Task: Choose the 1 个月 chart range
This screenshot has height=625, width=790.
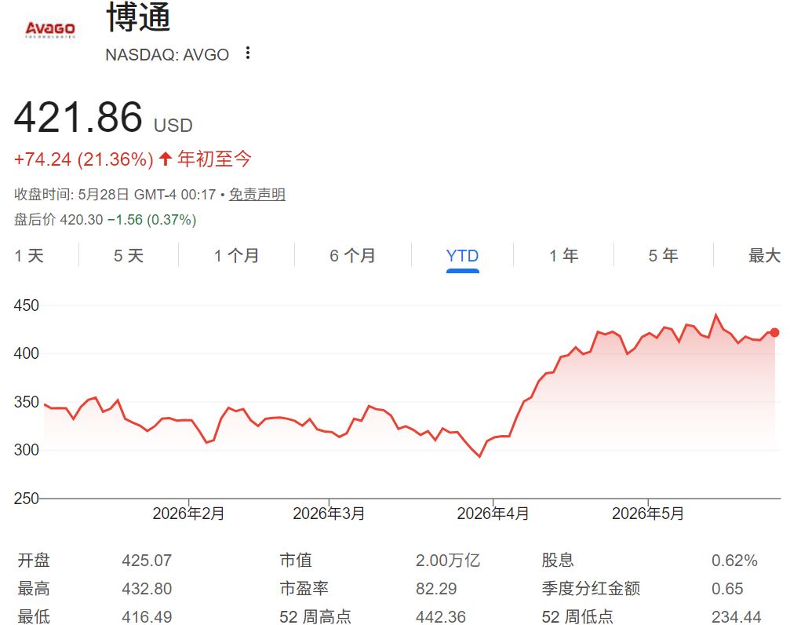Action: click(236, 256)
